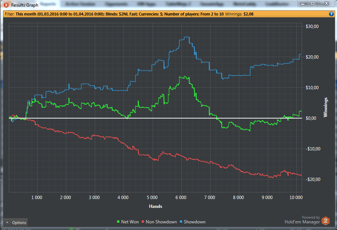The image size is (337, 230).
Task: Click the showdown line peak near 6 000 hands
Action: [x=186, y=37]
